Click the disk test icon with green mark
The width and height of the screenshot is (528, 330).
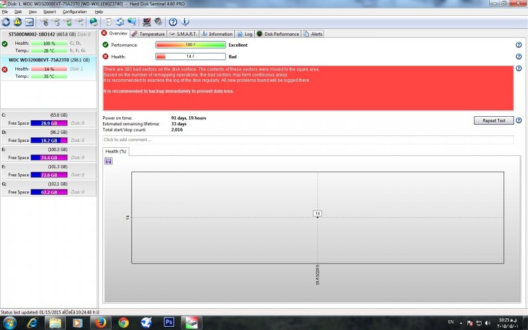(68, 22)
